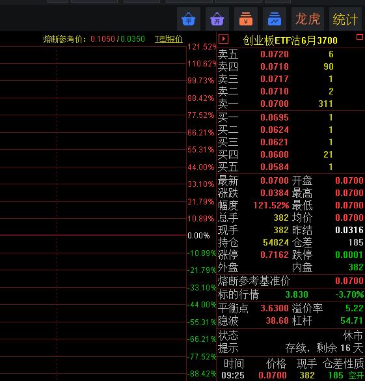The image size is (365, 381).
Task: Click 开盘 value 0.0700
Action: [349, 180]
